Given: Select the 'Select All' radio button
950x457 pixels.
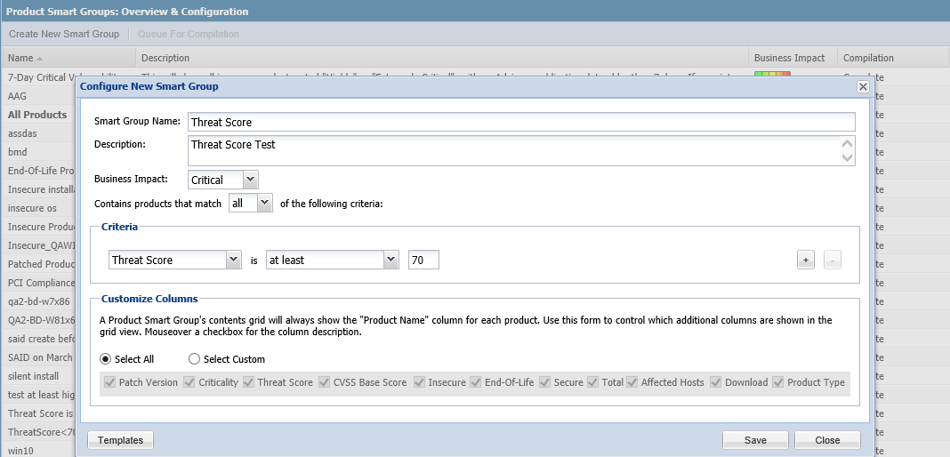Looking at the screenshot, I should (106, 359).
